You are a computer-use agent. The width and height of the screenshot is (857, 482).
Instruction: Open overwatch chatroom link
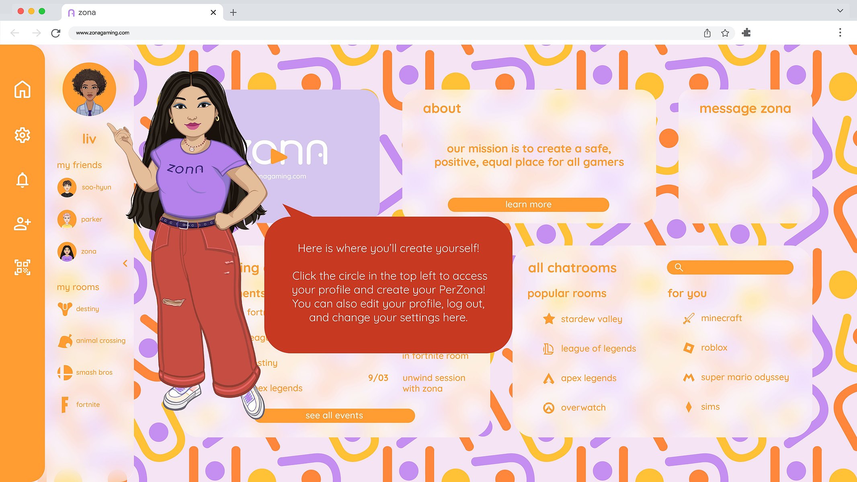[583, 408]
